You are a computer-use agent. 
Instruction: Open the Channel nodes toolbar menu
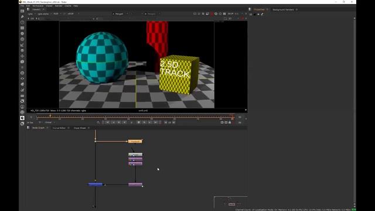[22, 28]
